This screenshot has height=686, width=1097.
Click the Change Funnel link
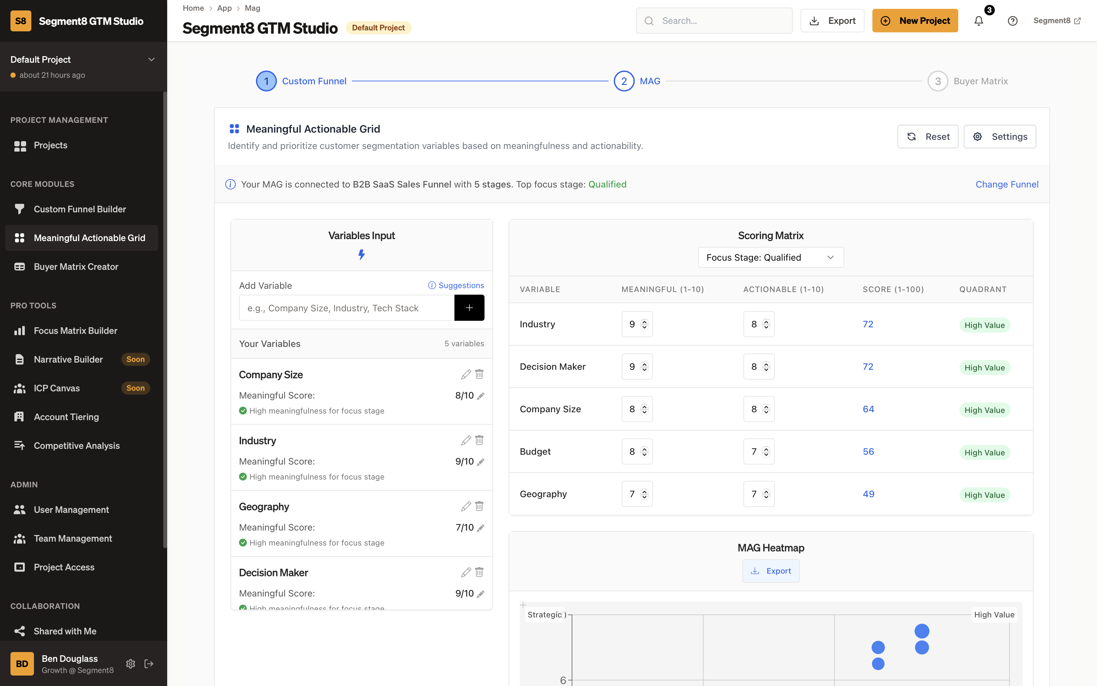coord(1006,184)
